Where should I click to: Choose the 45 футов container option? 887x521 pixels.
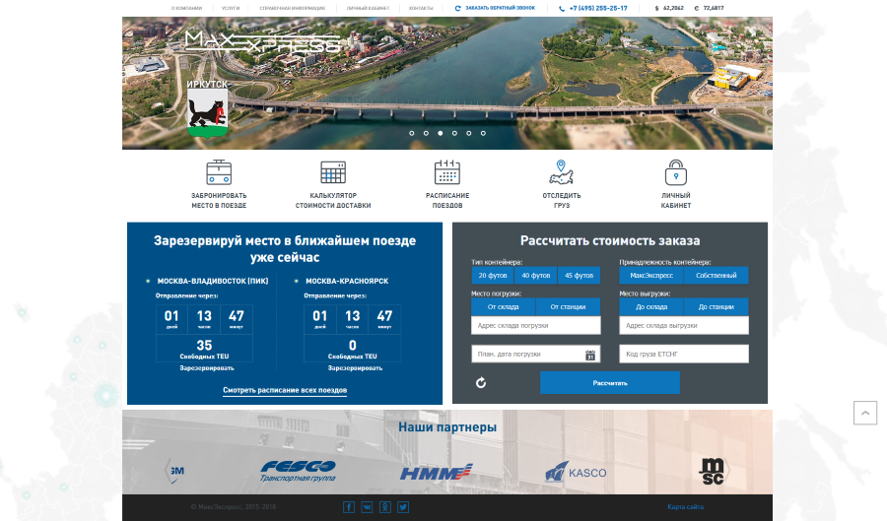[579, 276]
